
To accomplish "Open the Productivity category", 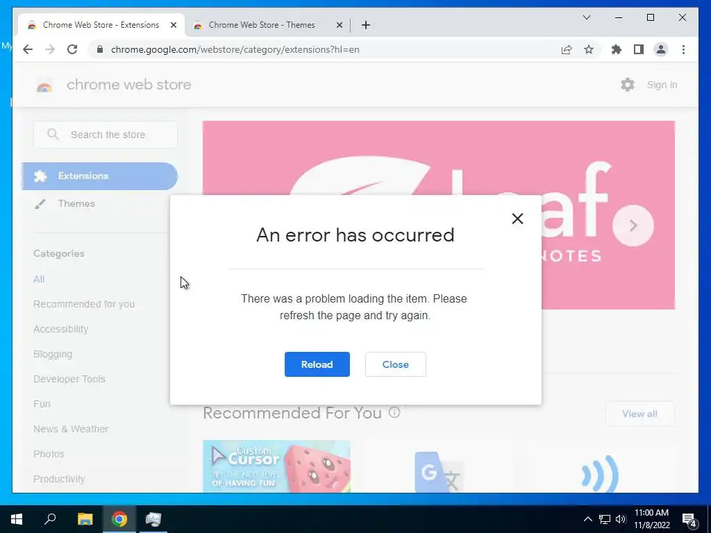I will [x=60, y=479].
